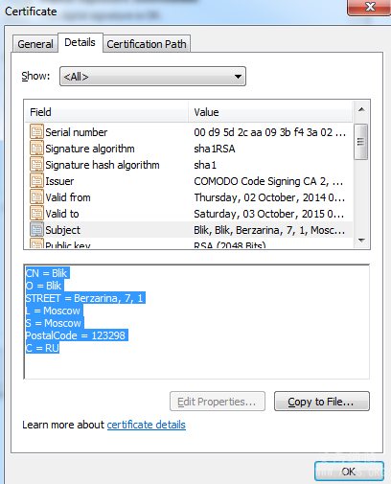391x484 pixels.
Task: Click the field list scroll-down arrow
Action: pyautogui.click(x=361, y=241)
